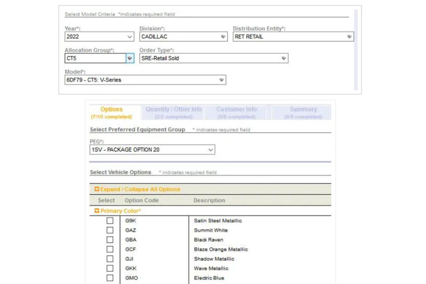The image size is (426, 284).
Task: Open the Allocation Group dropdown arrow
Action: point(130,58)
